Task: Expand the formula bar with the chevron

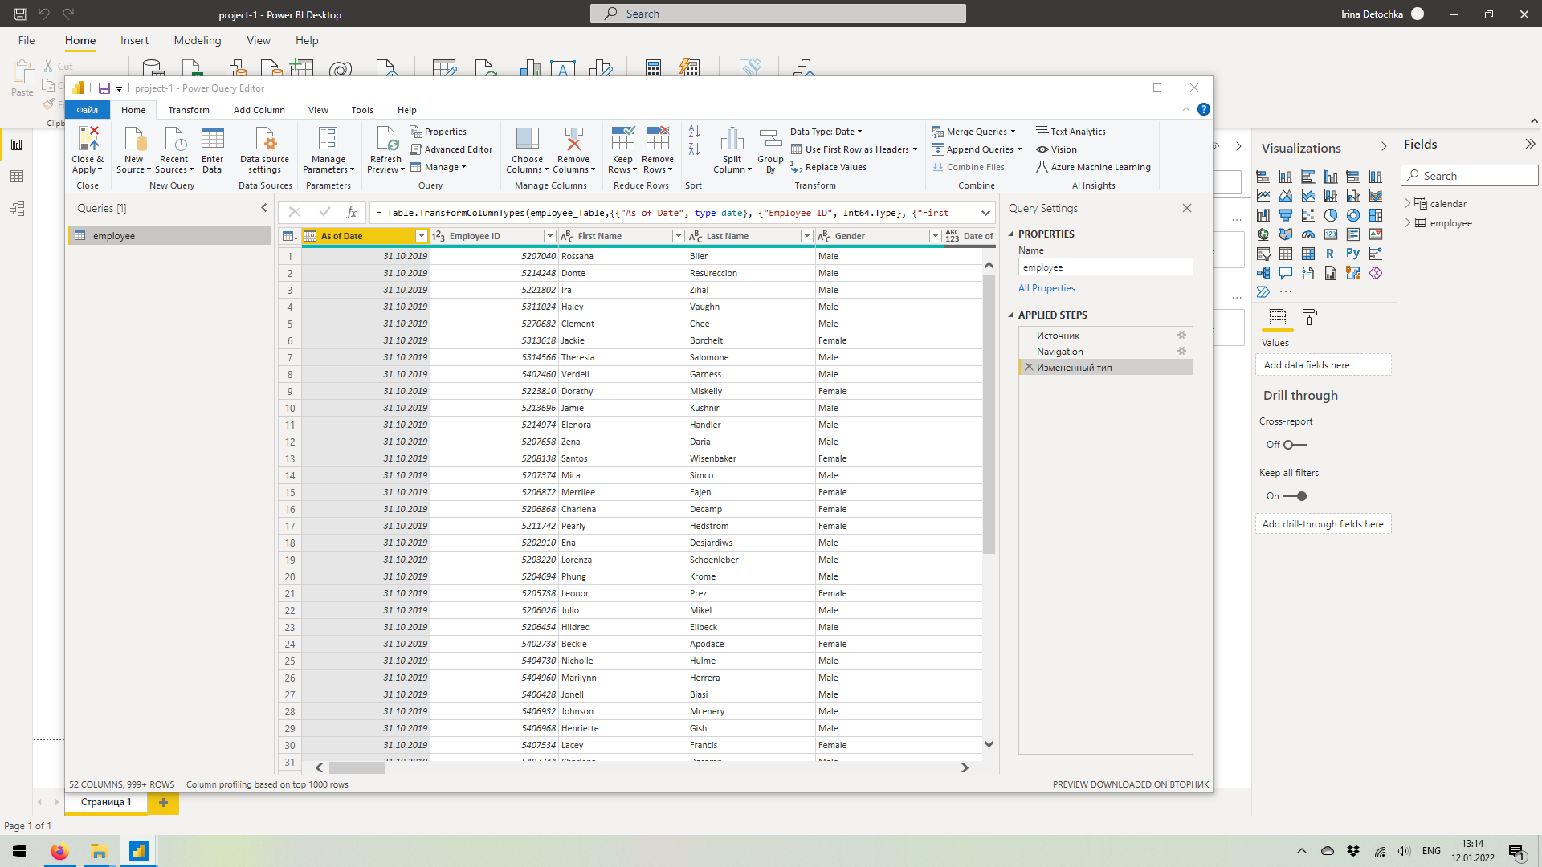Action: coord(985,213)
